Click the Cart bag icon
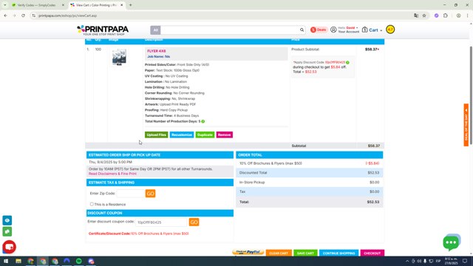Image resolution: width=473 pixels, height=266 pixels. [x=364, y=30]
